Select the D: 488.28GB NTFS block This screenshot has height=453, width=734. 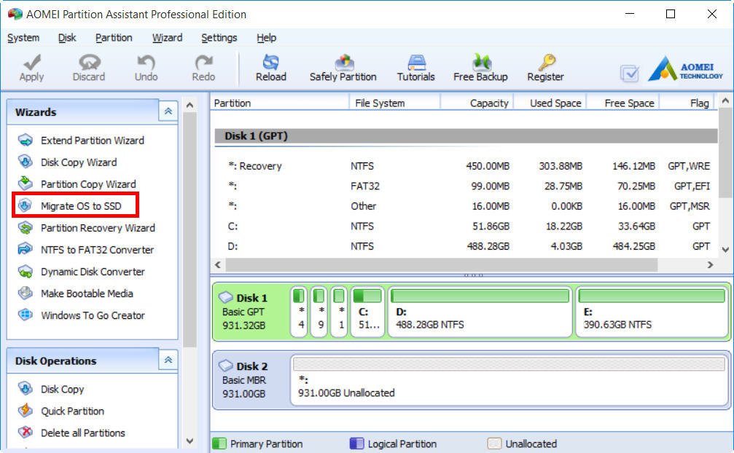480,312
